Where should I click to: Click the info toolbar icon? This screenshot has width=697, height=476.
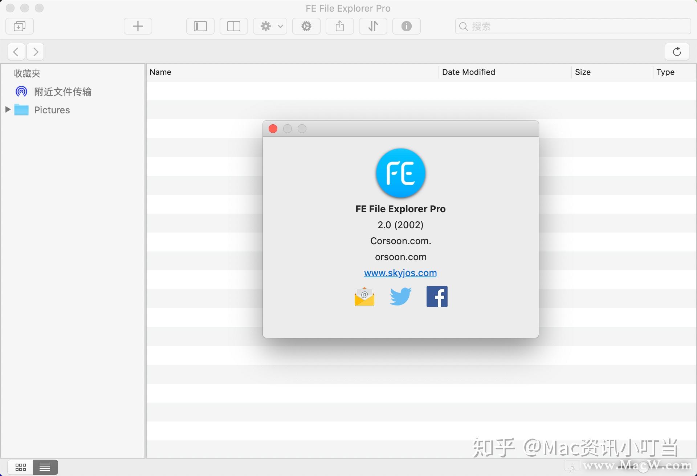coord(407,26)
